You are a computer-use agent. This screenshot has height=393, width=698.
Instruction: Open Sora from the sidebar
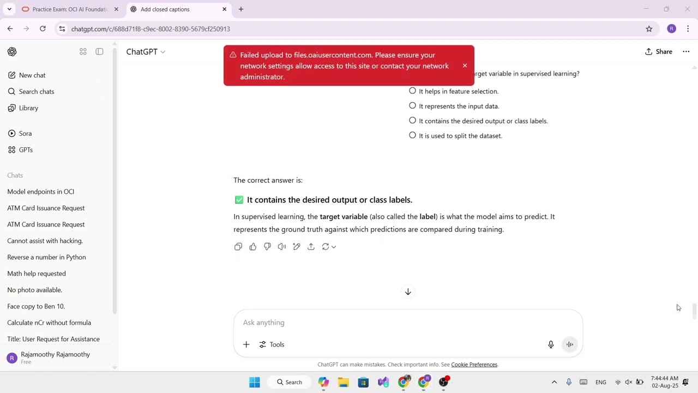25,134
